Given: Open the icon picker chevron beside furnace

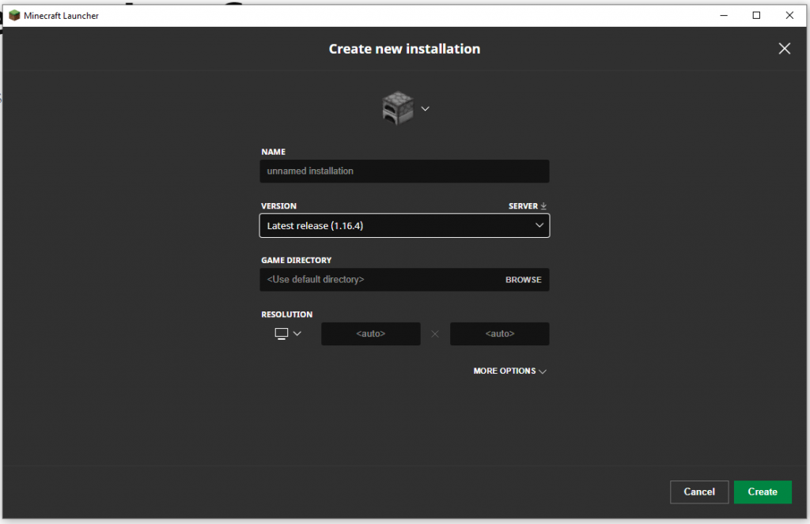Looking at the screenshot, I should coord(425,108).
